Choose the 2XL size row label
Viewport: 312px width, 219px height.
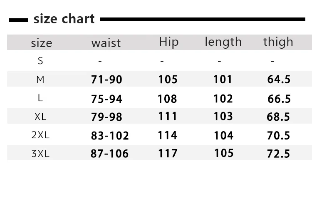coord(40,135)
